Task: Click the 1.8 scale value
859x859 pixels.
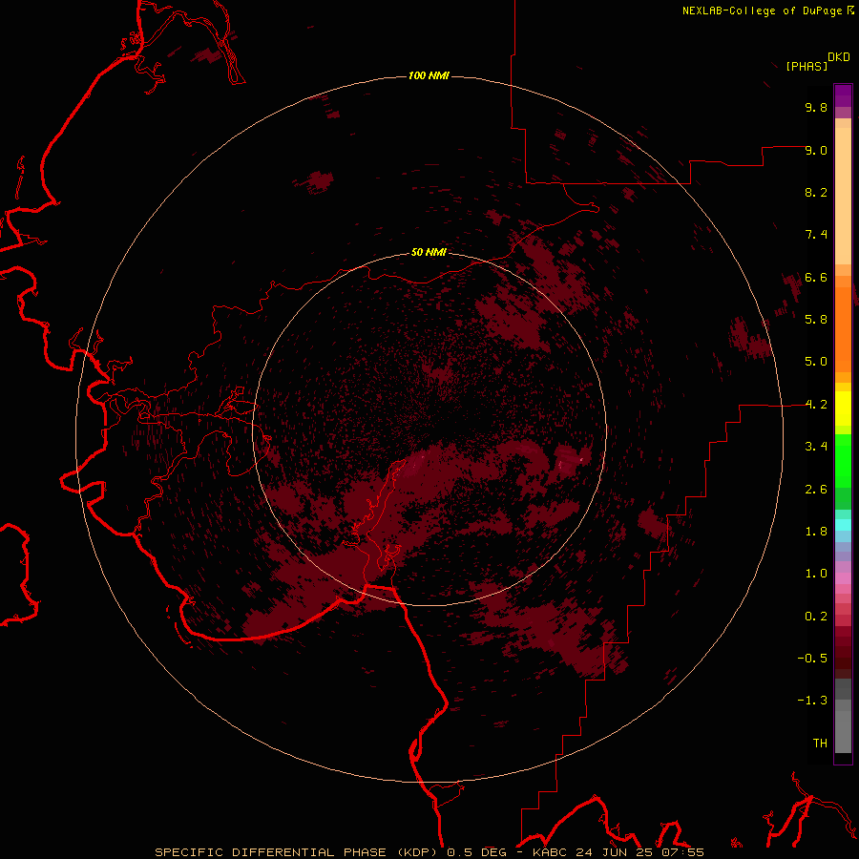Action: tap(816, 532)
